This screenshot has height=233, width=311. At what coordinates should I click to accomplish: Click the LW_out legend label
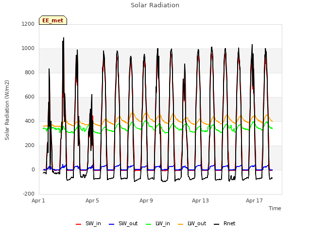pos(197,223)
